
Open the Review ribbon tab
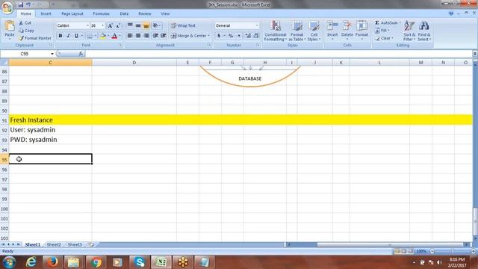pos(145,13)
